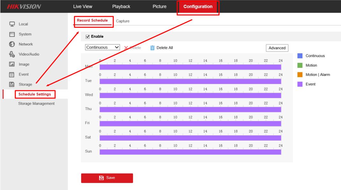Click the Local monitor icon in sidebar
341x190 pixels.
click(x=12, y=24)
